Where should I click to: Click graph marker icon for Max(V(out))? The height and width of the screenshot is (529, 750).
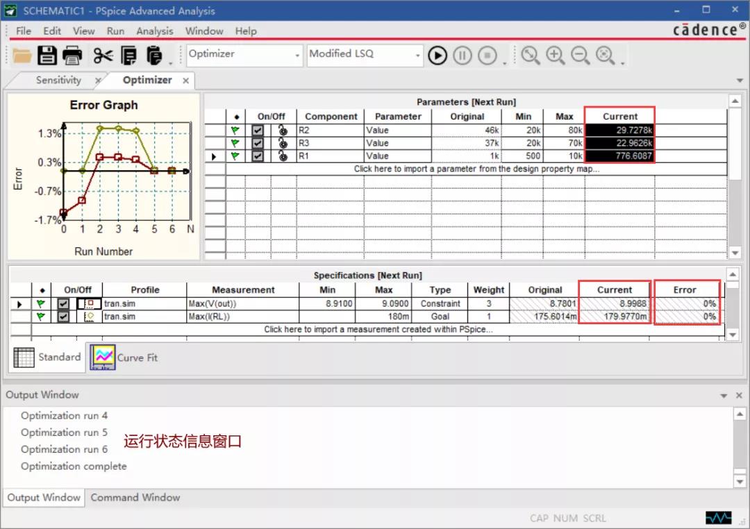pos(90,303)
